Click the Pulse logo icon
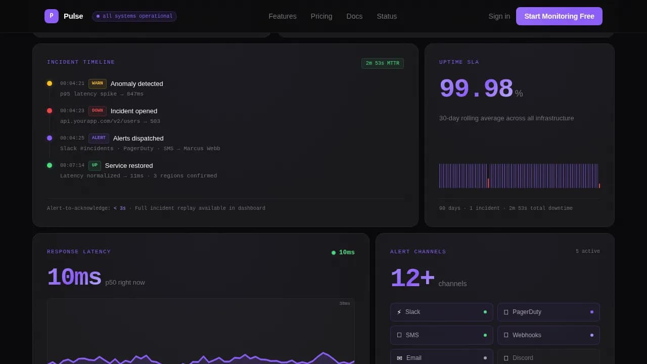 51,16
